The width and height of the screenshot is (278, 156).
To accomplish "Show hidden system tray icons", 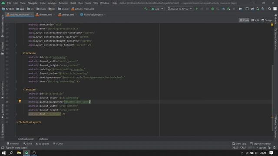I will 242,153.
